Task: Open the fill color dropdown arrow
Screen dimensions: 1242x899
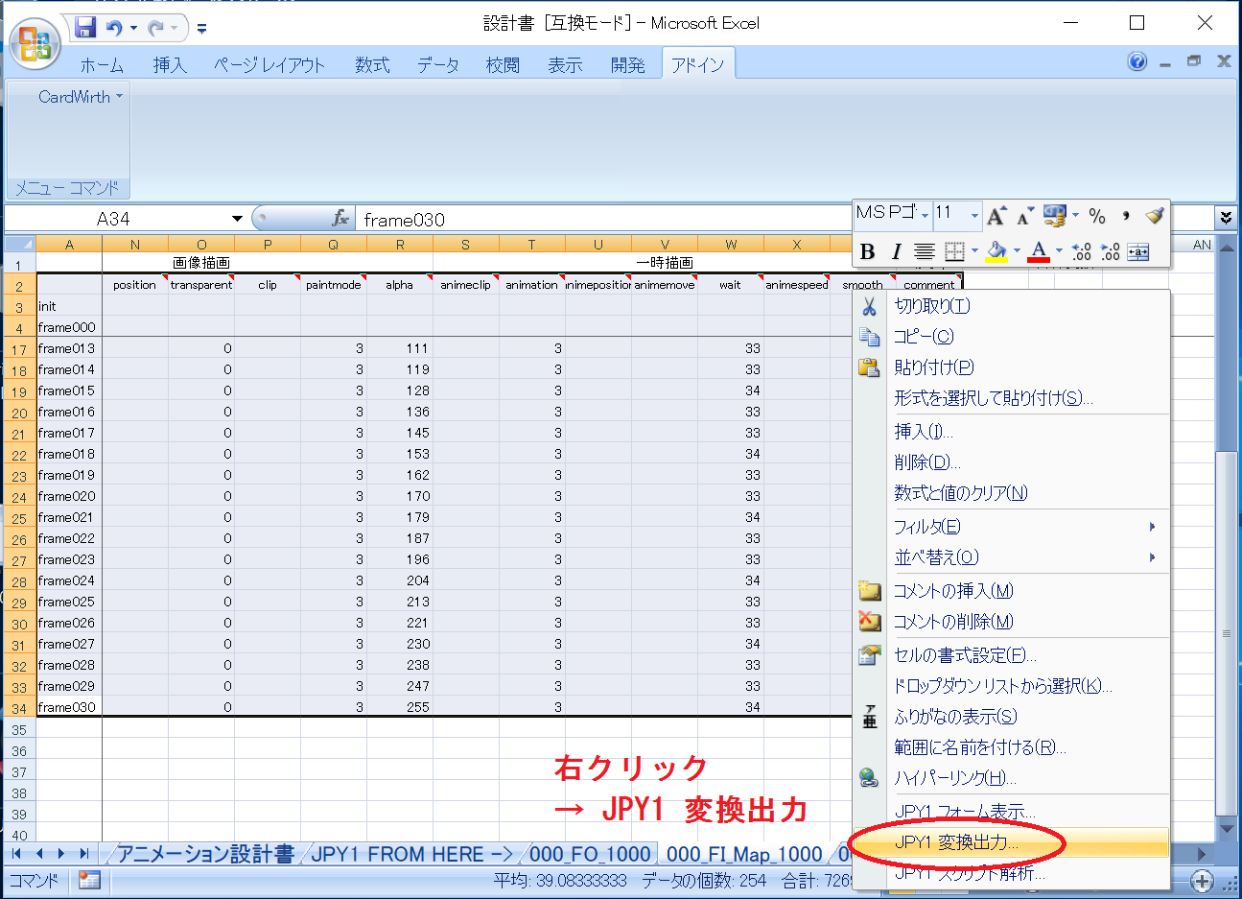Action: [x=1017, y=251]
